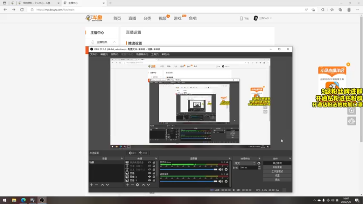Add a new source with the plus icon
Viewport: 363px width, 204px height.
(128, 185)
